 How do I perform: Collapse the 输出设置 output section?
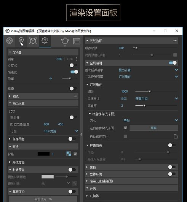tap(10, 103)
